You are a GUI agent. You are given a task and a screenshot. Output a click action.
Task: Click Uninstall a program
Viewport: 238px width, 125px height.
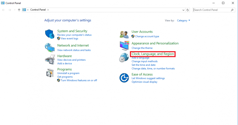[x=68, y=73]
